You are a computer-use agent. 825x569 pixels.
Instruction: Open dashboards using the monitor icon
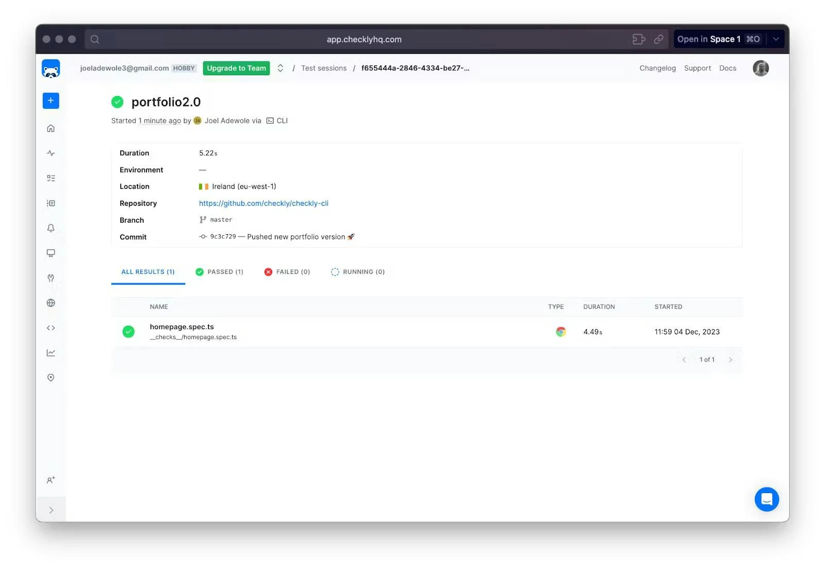coord(51,253)
